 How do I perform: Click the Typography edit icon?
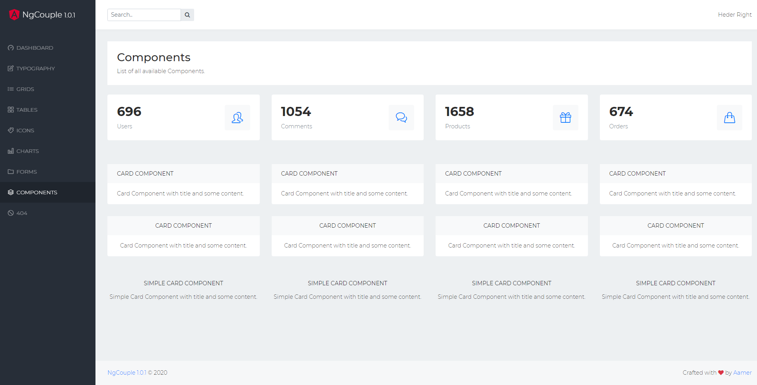(11, 68)
